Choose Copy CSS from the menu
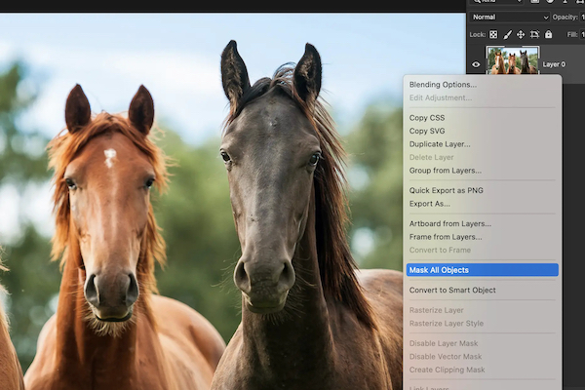The height and width of the screenshot is (390, 585). 427,118
